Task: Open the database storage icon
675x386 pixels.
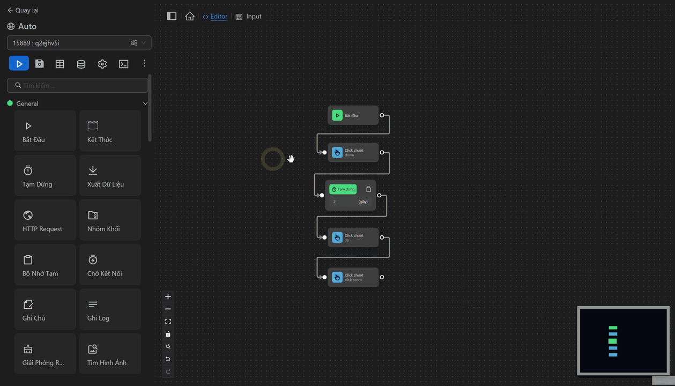Action: click(x=81, y=64)
